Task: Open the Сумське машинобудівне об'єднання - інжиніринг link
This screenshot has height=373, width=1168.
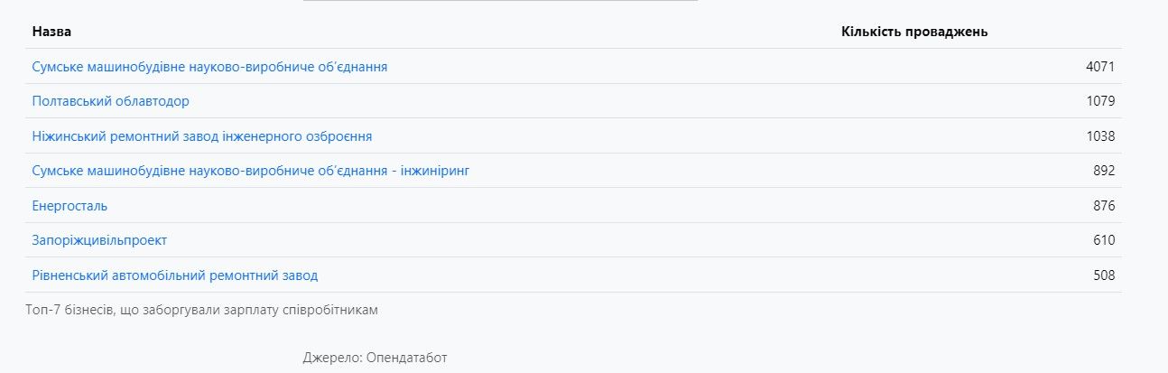Action: pyautogui.click(x=250, y=171)
